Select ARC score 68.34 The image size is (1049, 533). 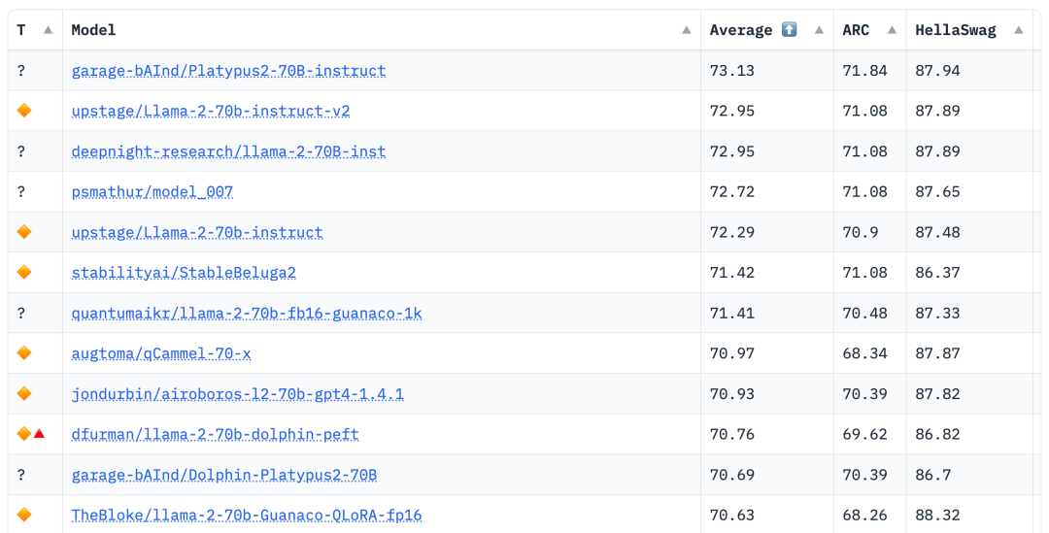click(x=865, y=353)
